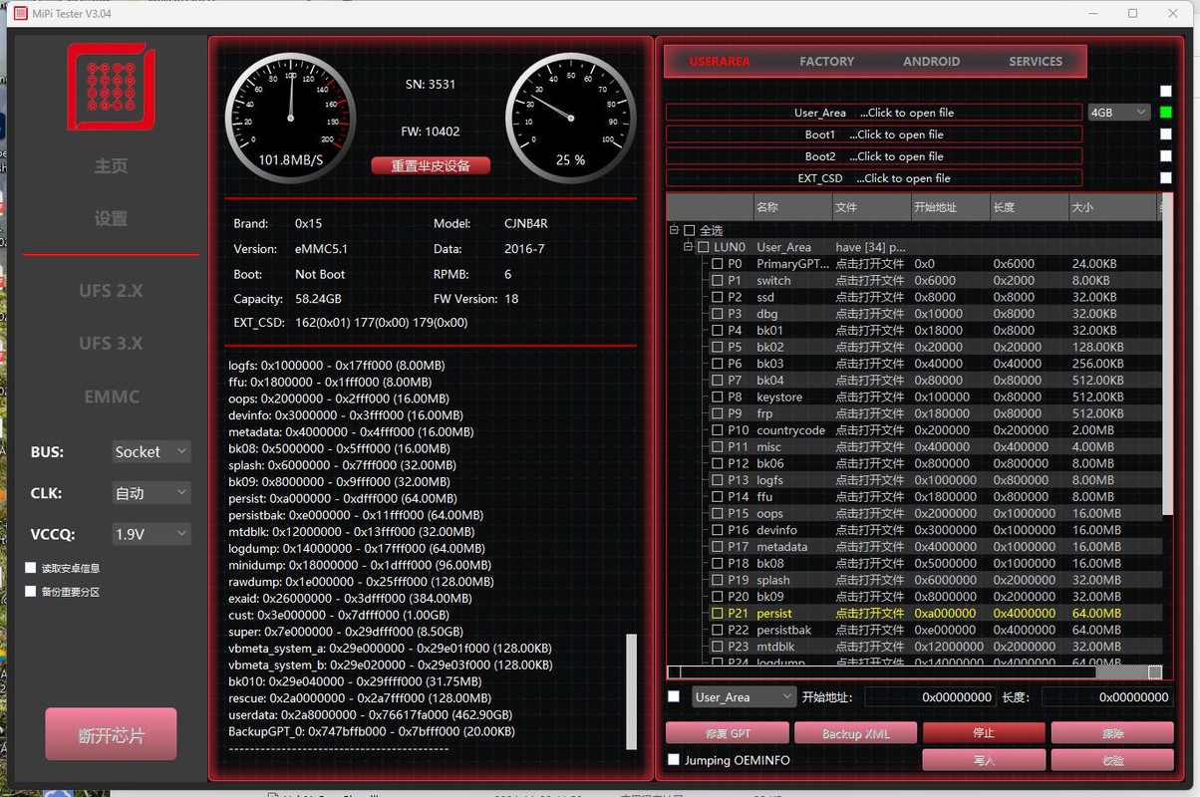Click 点击打开文件 in keystore row
The image size is (1200, 797).
(x=869, y=397)
